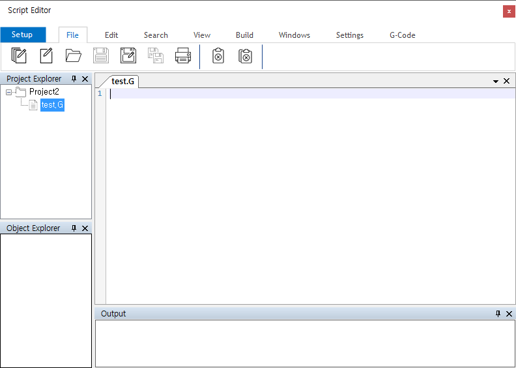Click the test.G editor document tab

(x=122, y=82)
